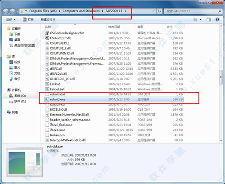Click the CSIText01.mdb Access file icon

47,38
